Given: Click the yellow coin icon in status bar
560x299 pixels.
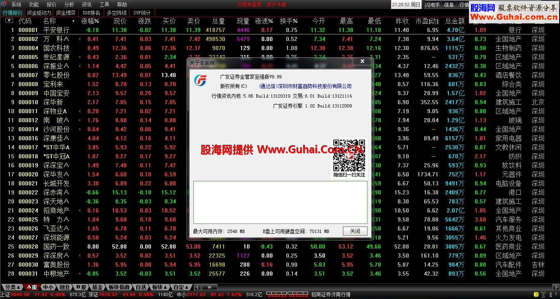Looking at the screenshot, I should click(535, 294).
